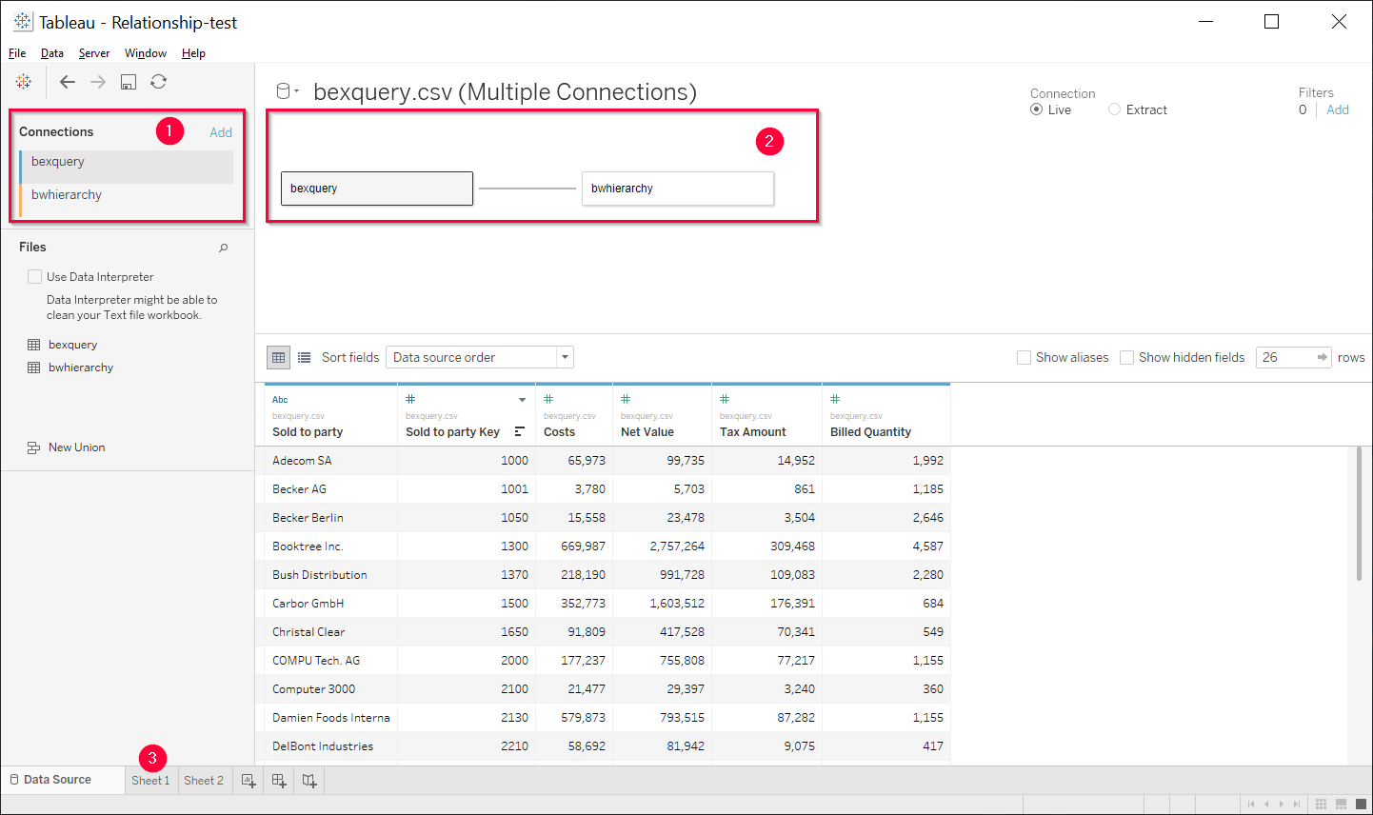This screenshot has height=815, width=1373.
Task: Select bwhierarchy in the Files list
Action: (81, 368)
